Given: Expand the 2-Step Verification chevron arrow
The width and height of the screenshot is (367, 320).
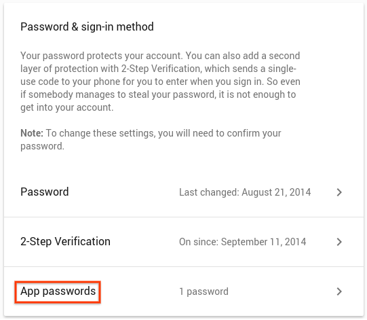Looking at the screenshot, I should coord(339,242).
